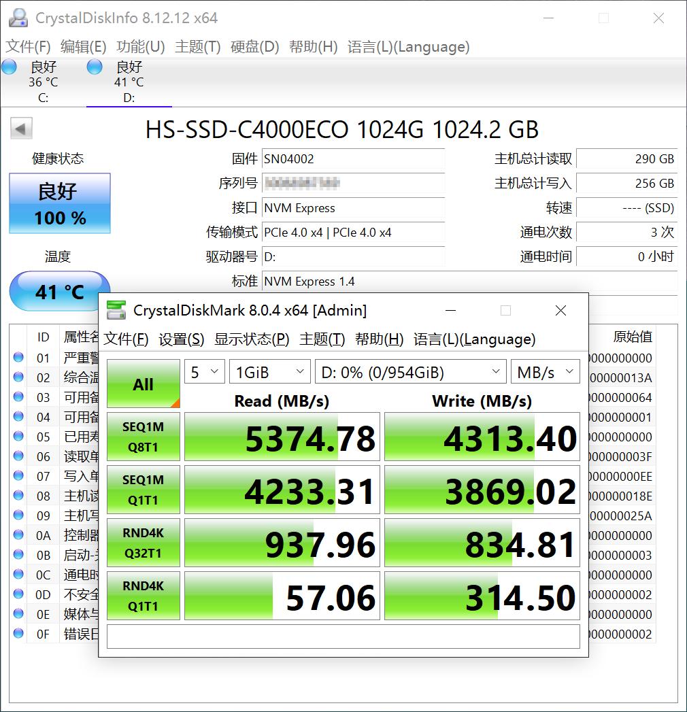The height and width of the screenshot is (712, 687).
Task: Click the blue health indicator above the D: drive
Action: click(93, 67)
